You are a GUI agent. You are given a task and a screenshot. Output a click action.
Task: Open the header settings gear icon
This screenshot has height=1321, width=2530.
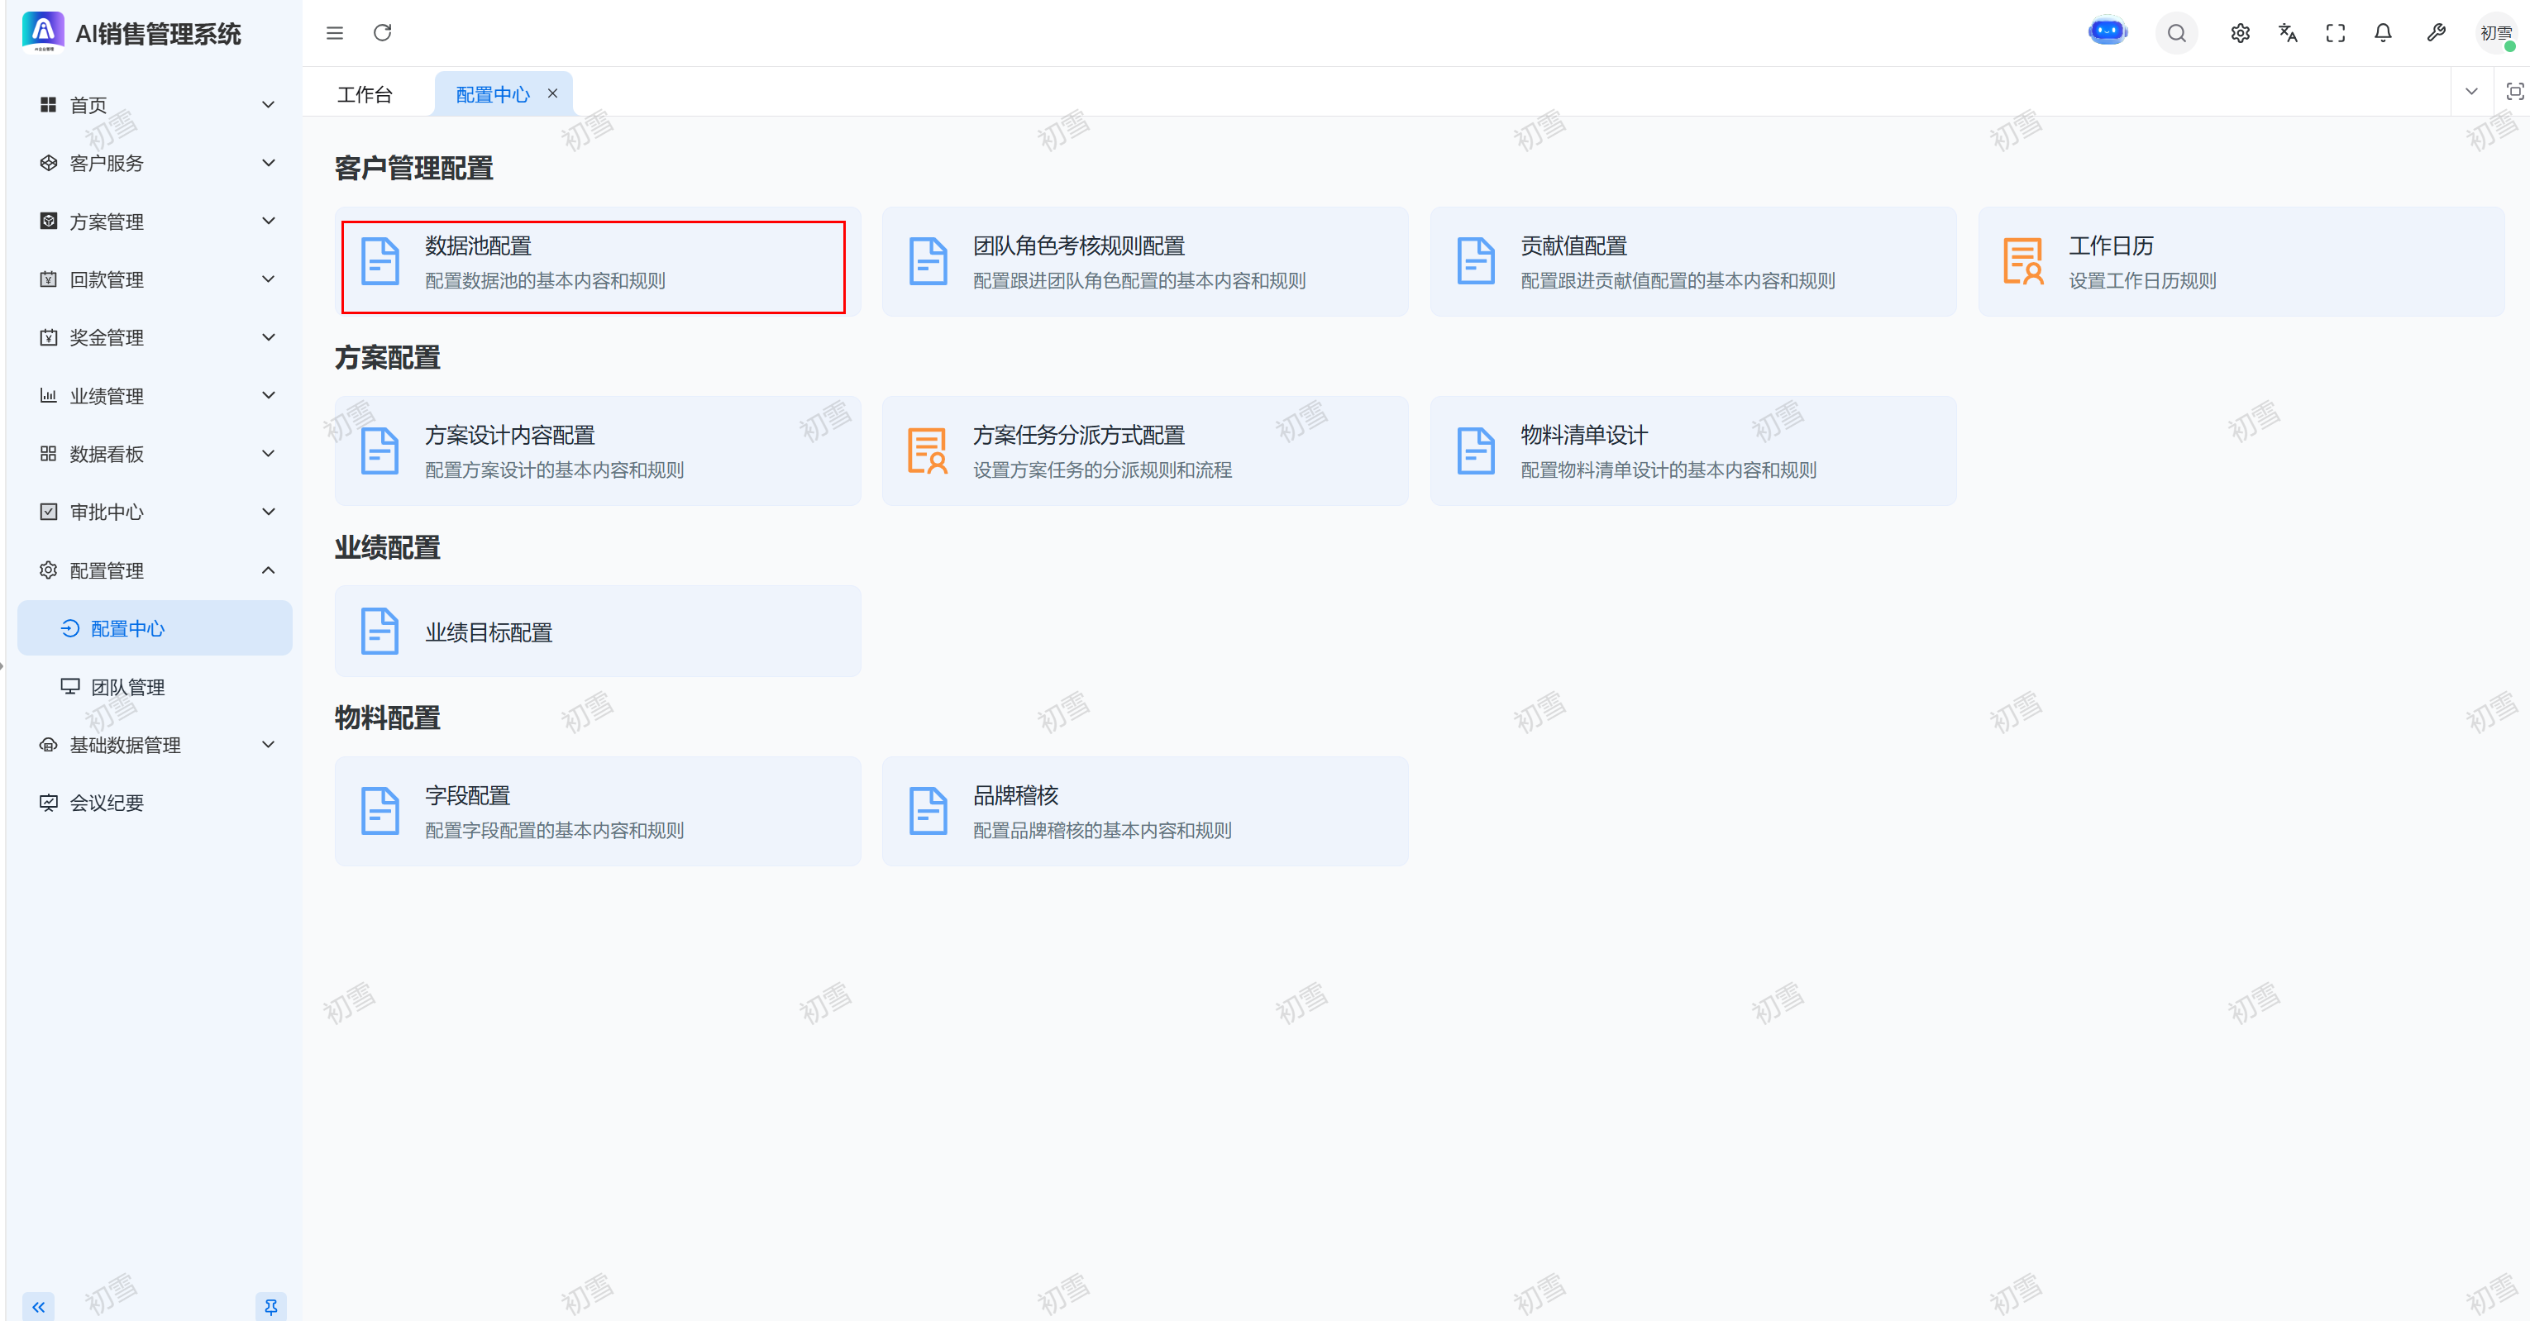coord(2241,33)
